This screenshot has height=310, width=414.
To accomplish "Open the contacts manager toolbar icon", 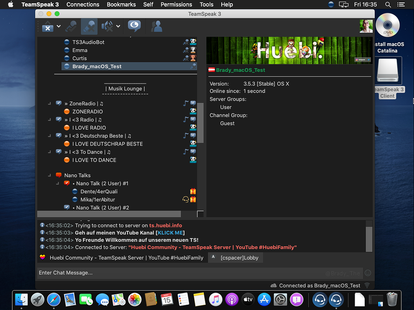I will coord(156,27).
